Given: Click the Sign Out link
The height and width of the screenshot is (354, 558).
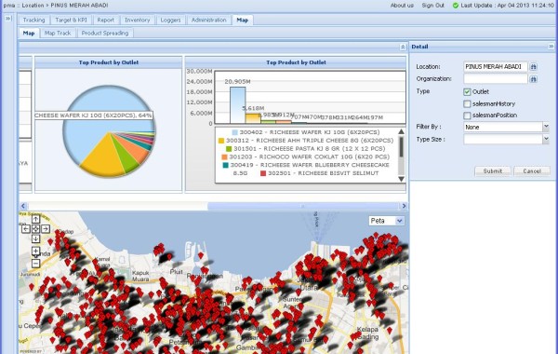Looking at the screenshot, I should [x=432, y=6].
